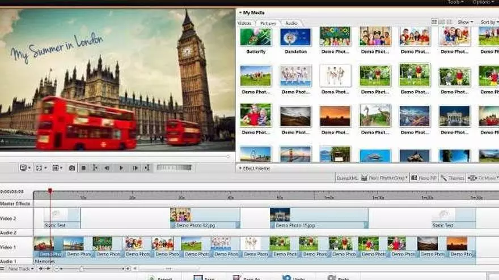Switch to the Audio media tab
The height and width of the screenshot is (280, 499).
[x=291, y=23]
